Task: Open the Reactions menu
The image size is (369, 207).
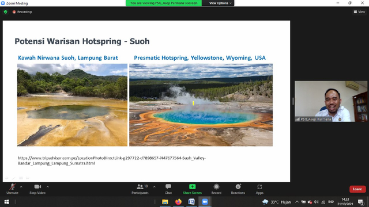Action: tap(238, 189)
